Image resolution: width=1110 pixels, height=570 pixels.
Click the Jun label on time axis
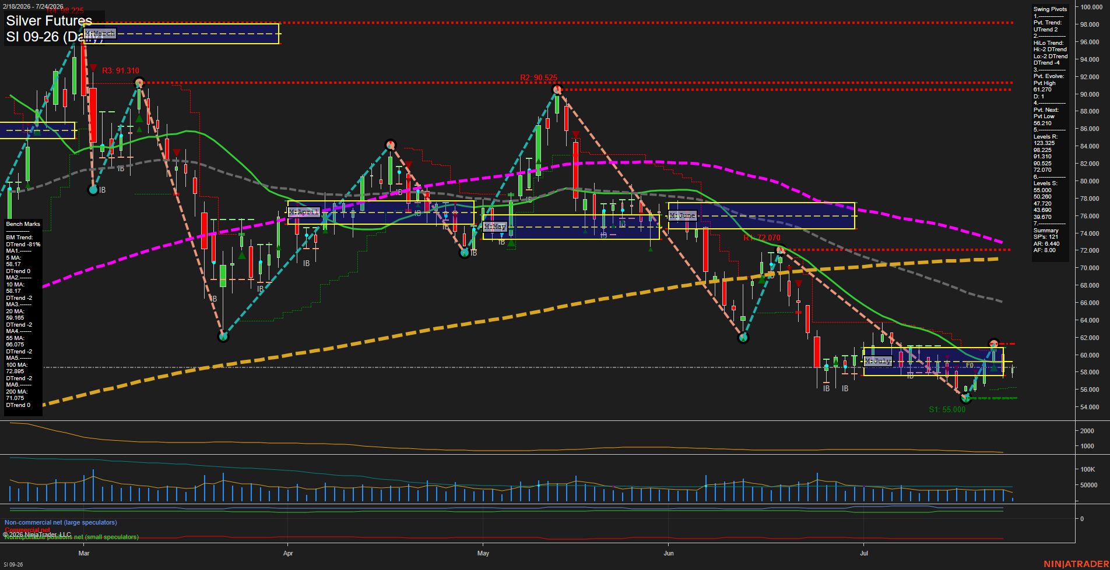pos(669,553)
